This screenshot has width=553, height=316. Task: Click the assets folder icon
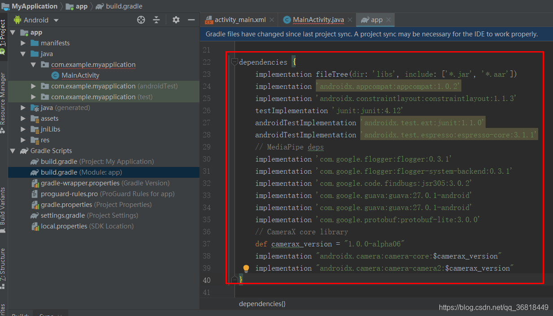point(35,118)
